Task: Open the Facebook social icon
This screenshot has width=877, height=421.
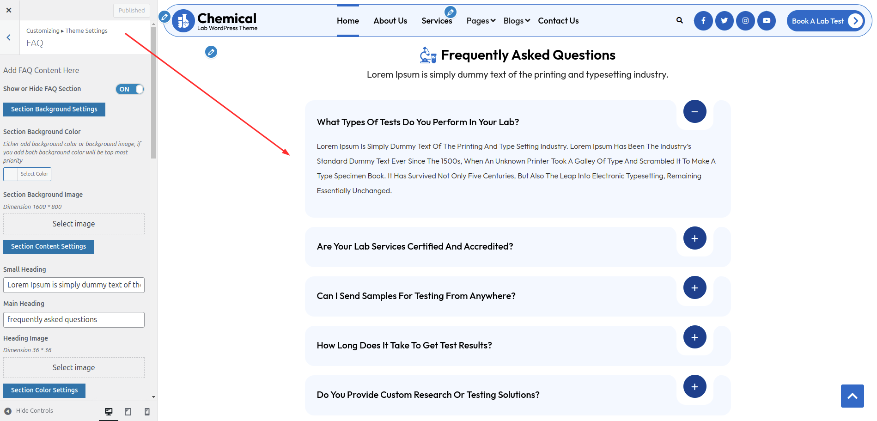Action: tap(703, 20)
